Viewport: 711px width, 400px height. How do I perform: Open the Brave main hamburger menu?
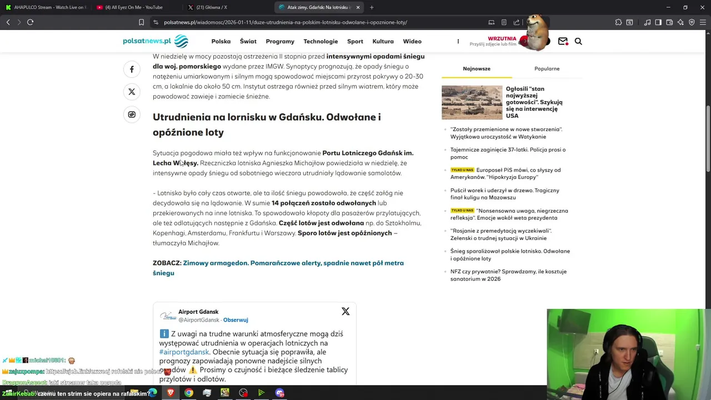tap(703, 22)
